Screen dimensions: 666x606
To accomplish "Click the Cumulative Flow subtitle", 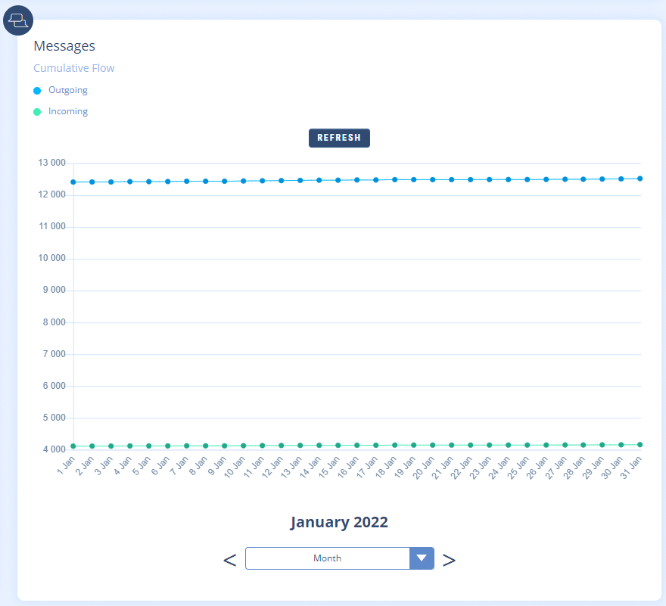I will (x=74, y=68).
